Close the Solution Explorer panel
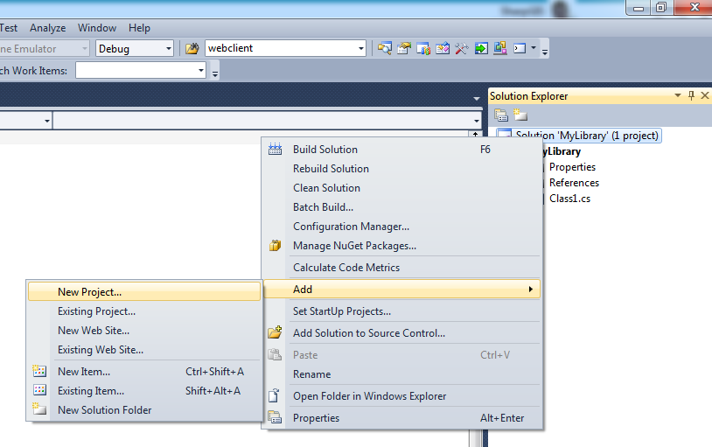The width and height of the screenshot is (712, 447). [x=705, y=95]
